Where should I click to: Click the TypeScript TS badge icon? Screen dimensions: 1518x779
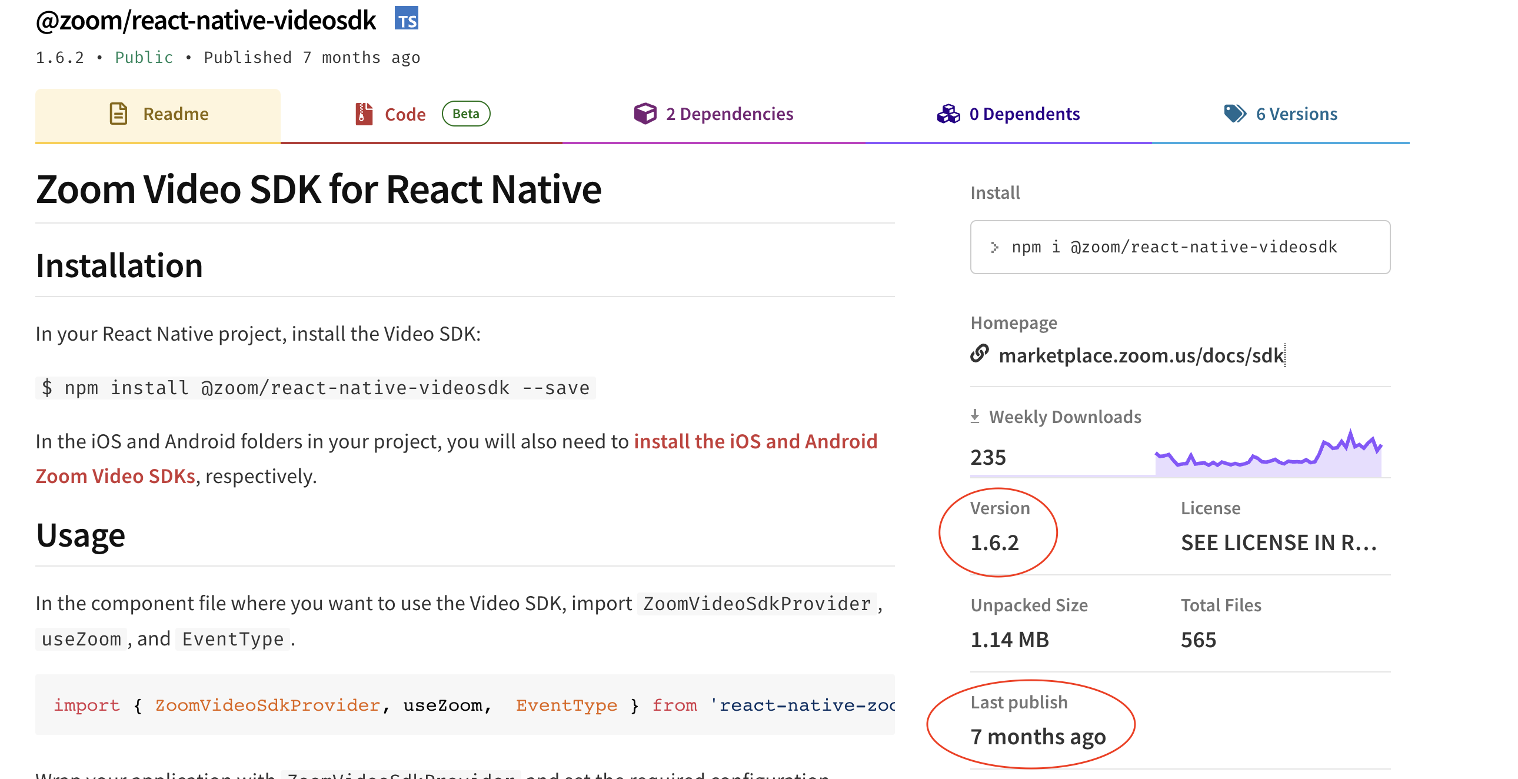pyautogui.click(x=406, y=19)
